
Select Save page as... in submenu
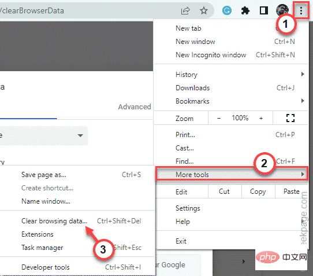(77, 175)
